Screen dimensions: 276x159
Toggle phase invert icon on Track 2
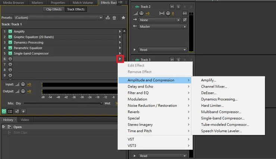[x=185, y=20]
